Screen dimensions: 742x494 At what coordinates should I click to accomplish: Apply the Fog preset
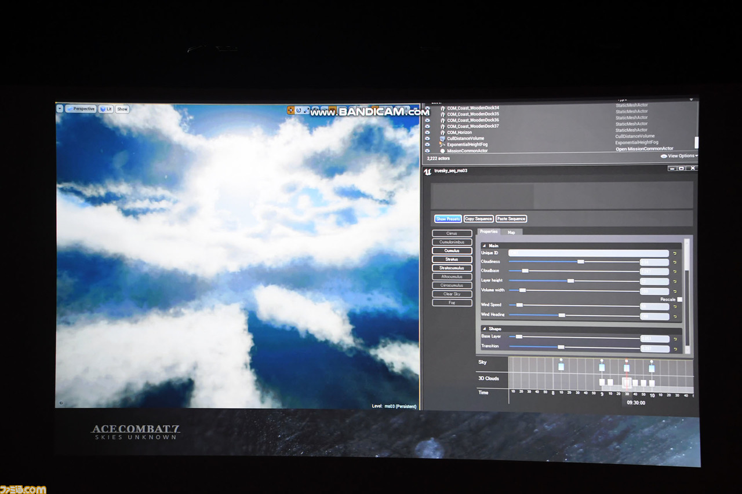(x=452, y=303)
